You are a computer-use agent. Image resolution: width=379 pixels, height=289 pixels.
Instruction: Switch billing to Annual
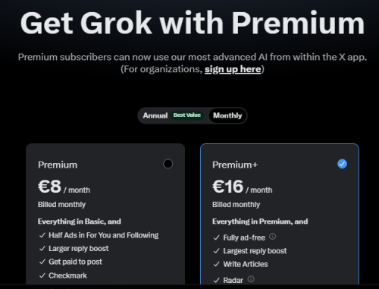(x=155, y=115)
